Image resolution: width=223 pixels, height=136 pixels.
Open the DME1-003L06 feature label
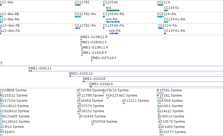(94, 79)
